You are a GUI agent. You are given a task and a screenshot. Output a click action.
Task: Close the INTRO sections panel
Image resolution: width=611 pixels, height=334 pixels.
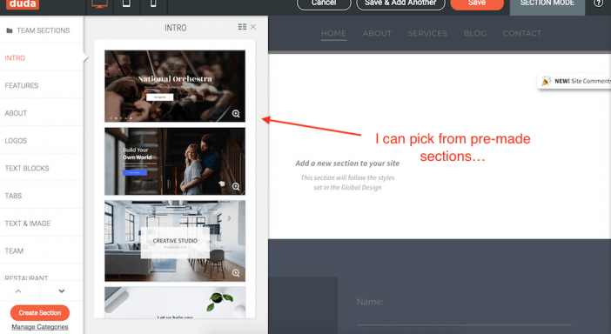[x=253, y=27]
